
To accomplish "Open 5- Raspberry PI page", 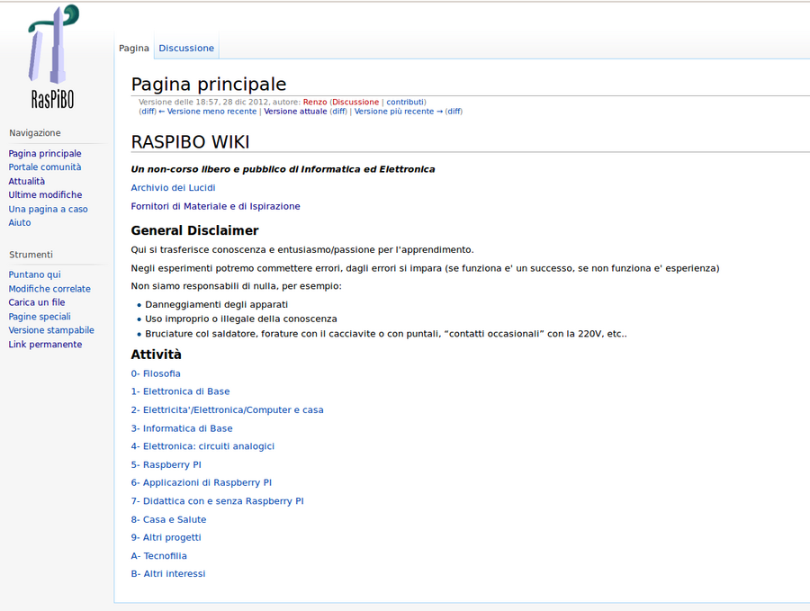I will tap(166, 465).
